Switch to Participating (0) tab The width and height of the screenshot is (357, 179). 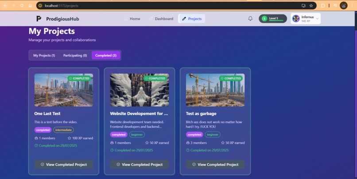(75, 55)
